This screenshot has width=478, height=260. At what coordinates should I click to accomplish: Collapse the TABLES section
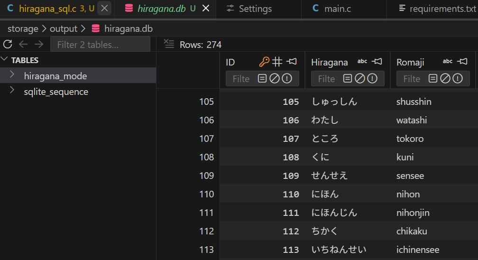[5, 60]
